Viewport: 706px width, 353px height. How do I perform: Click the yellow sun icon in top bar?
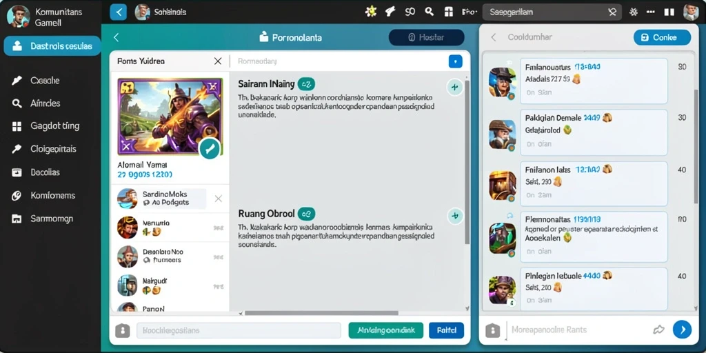click(x=370, y=12)
